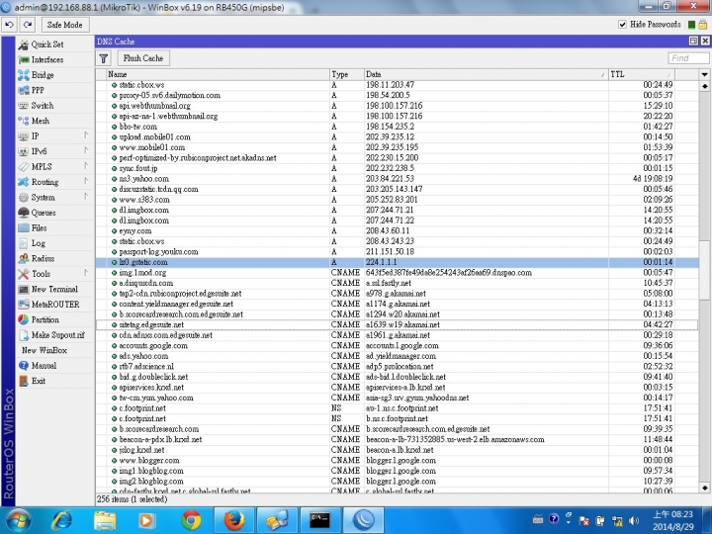Toggle Safe Mode button
This screenshot has height=534, width=712.
pos(65,25)
